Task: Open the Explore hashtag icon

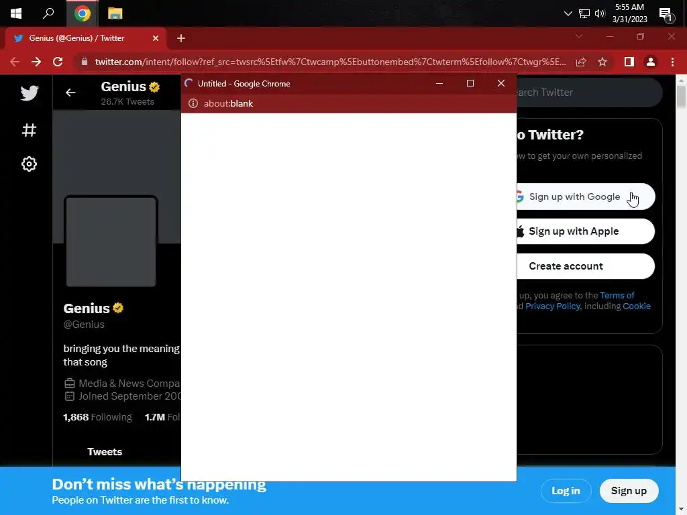Action: click(29, 130)
